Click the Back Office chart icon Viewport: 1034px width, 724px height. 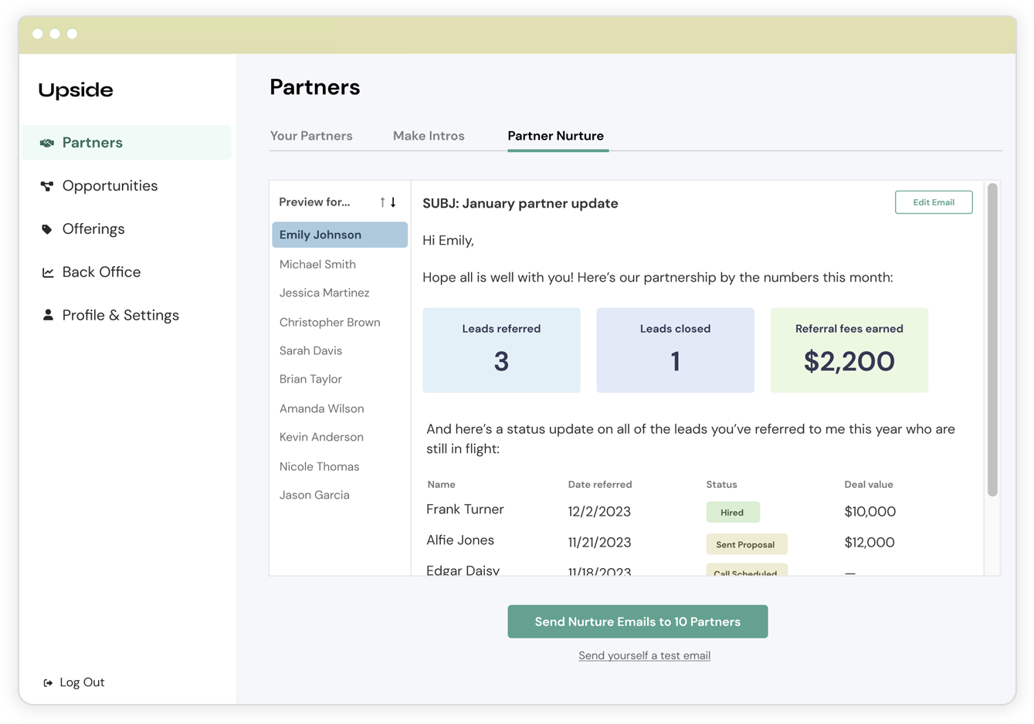pos(48,272)
